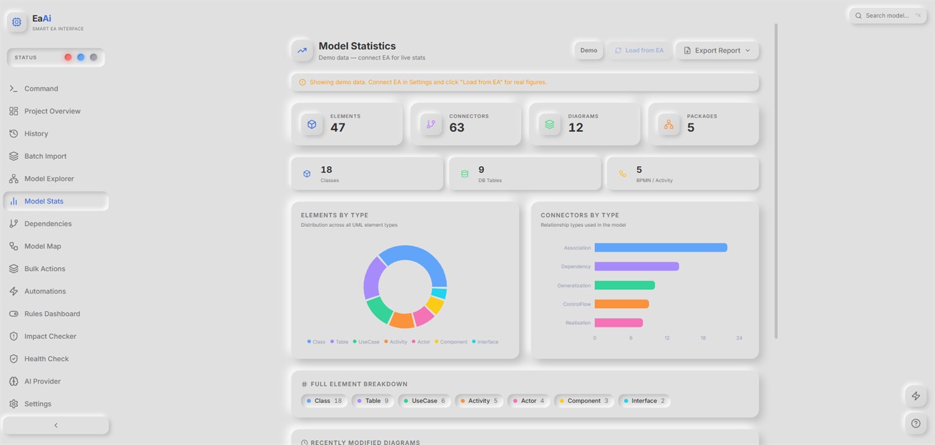The image size is (935, 445).
Task: Click the Command terminal icon in sidebar
Action: pyautogui.click(x=13, y=89)
